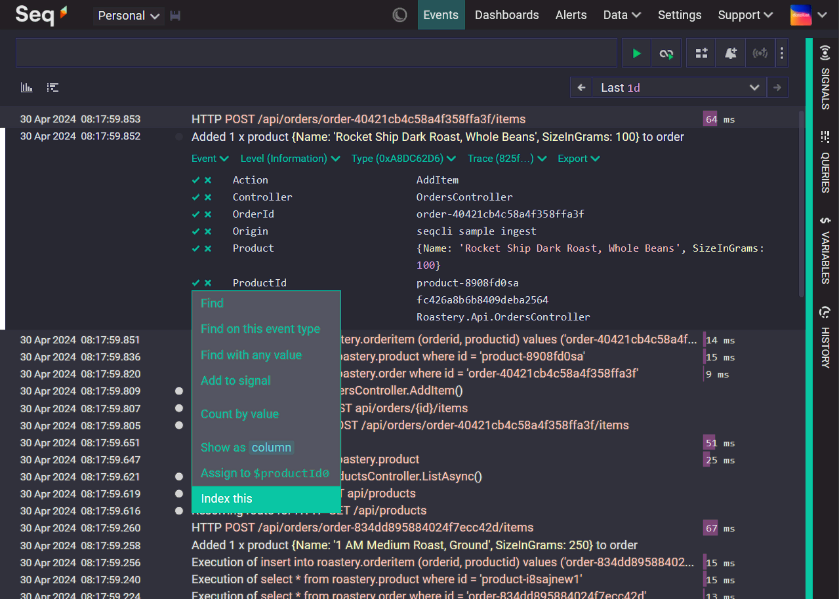Exclude Controller property with x icon
The width and height of the screenshot is (839, 599).
pyautogui.click(x=208, y=197)
